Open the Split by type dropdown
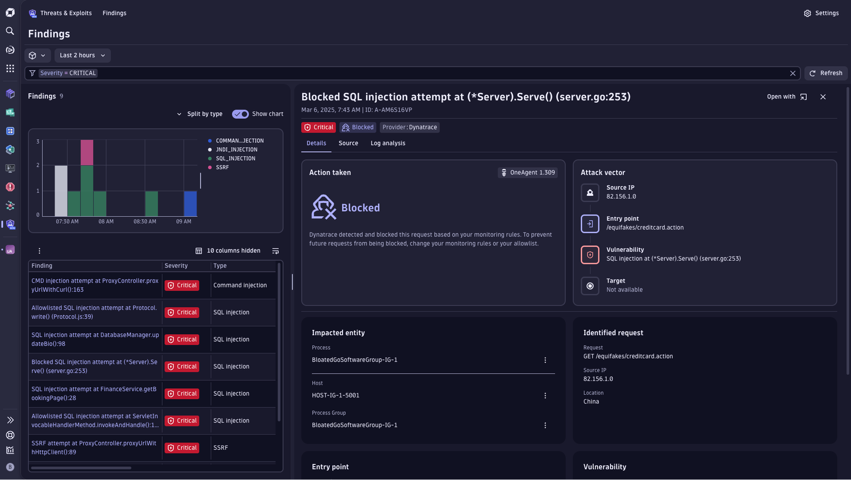Viewport: 851px width, 480px height. coord(199,114)
